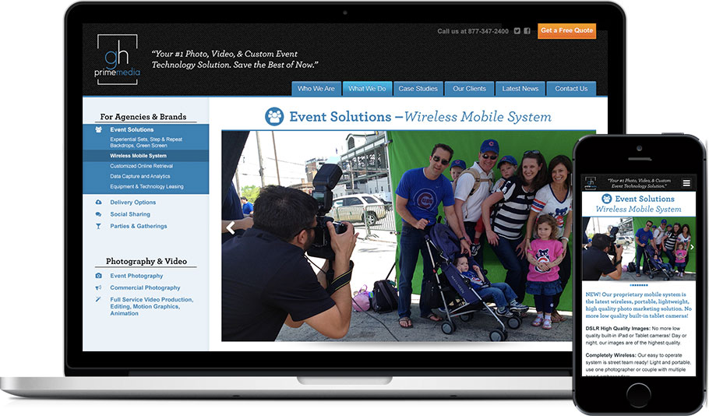Advance to next slide on the phone slideshow
The height and width of the screenshot is (416, 709).
click(x=691, y=248)
